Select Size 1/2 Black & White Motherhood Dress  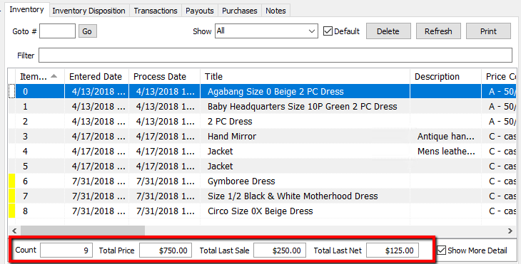tap(263, 196)
